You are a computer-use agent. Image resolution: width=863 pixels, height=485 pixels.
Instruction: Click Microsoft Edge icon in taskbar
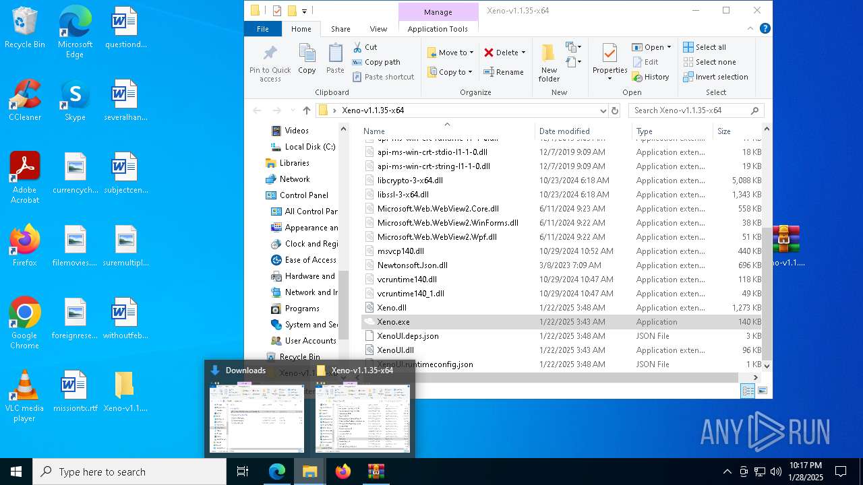tap(277, 472)
